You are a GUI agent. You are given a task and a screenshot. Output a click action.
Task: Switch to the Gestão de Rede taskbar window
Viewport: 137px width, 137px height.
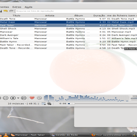[70, 135]
